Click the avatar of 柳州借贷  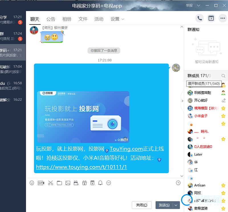click(x=34, y=30)
